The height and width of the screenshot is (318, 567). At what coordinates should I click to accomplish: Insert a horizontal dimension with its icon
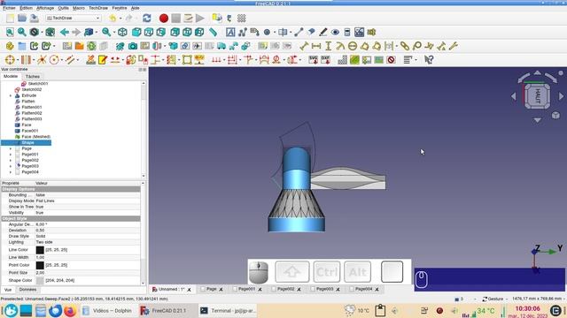tap(316, 46)
